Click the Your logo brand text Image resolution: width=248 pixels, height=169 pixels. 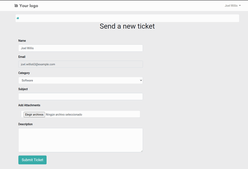[29, 6]
